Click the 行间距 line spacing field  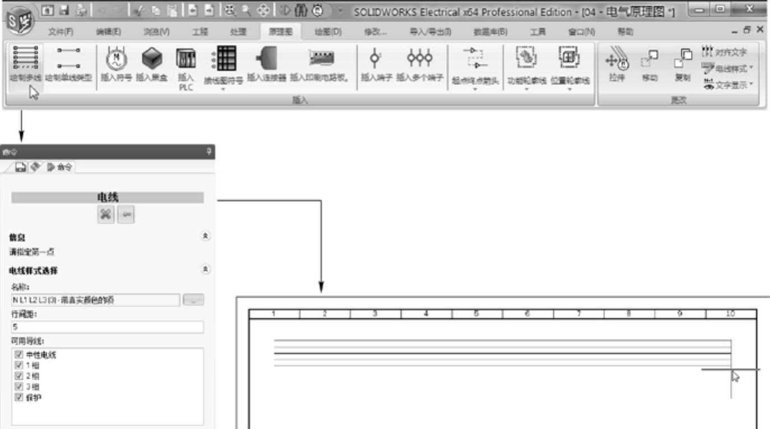(x=107, y=327)
